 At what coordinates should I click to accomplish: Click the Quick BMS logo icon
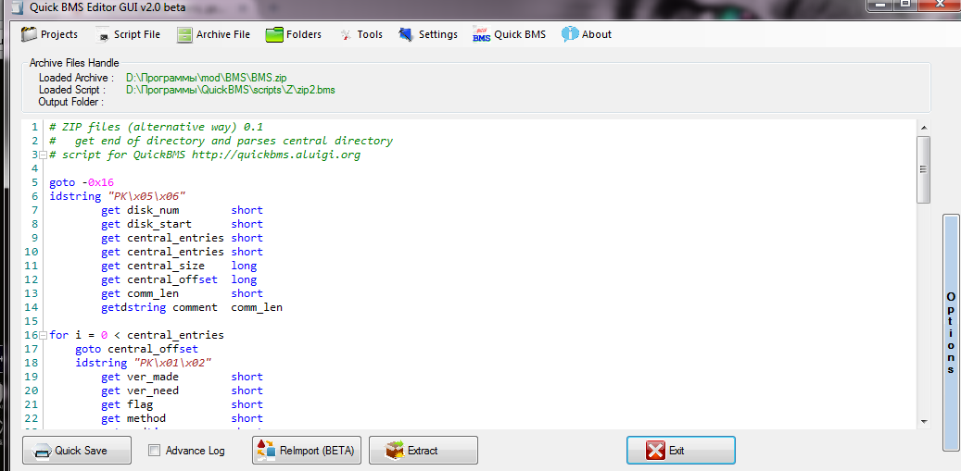(x=482, y=34)
